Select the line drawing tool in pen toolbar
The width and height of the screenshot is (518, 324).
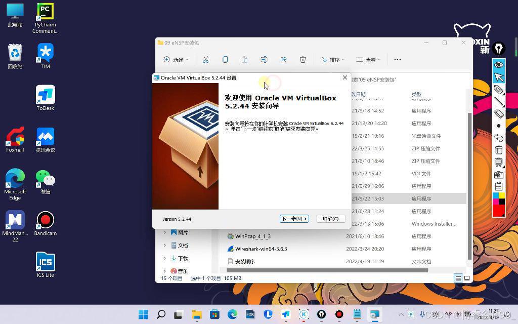coord(498,101)
